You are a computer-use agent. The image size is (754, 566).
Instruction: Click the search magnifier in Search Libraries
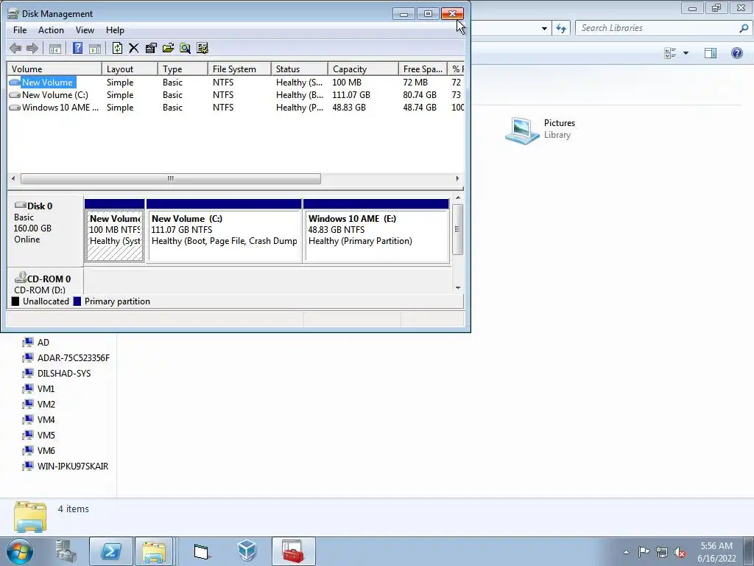coord(744,29)
